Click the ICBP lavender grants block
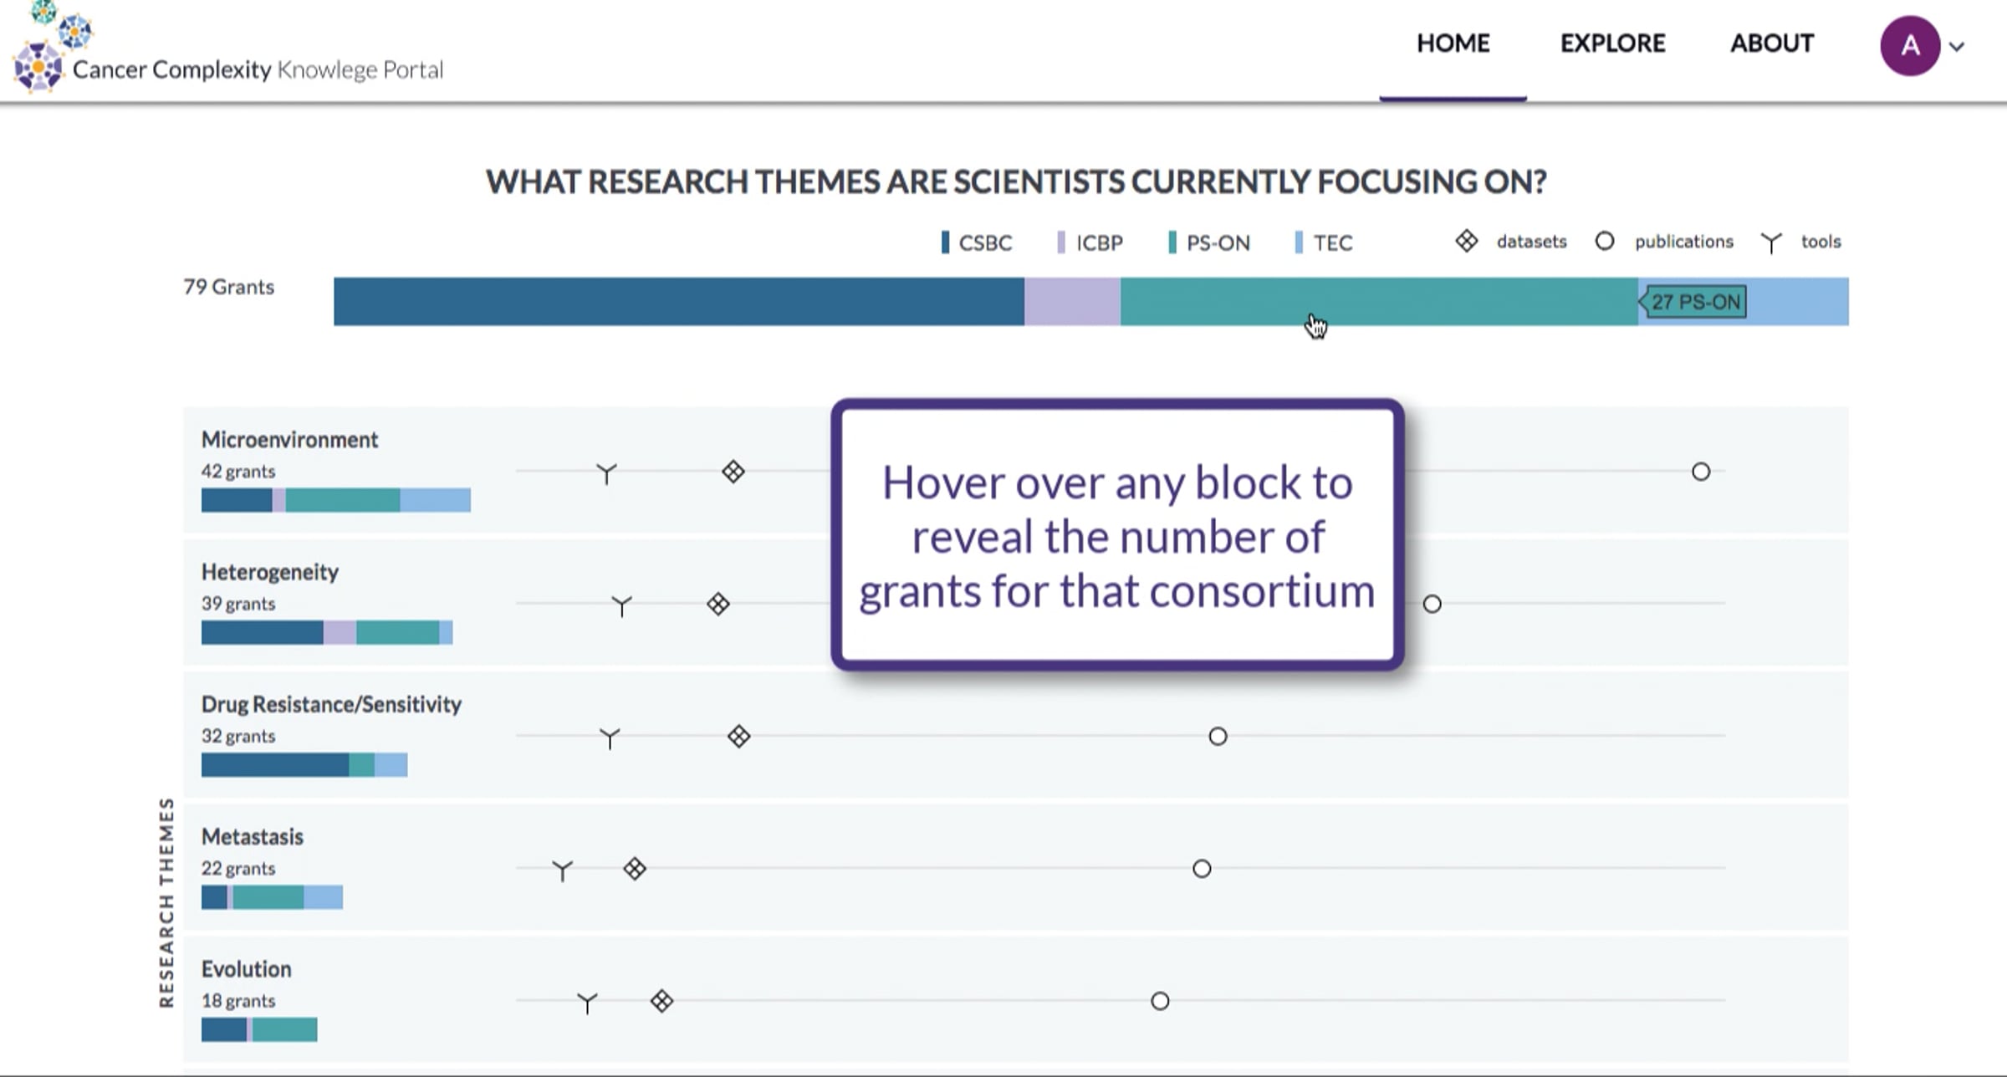The image size is (2007, 1077). (x=1072, y=302)
